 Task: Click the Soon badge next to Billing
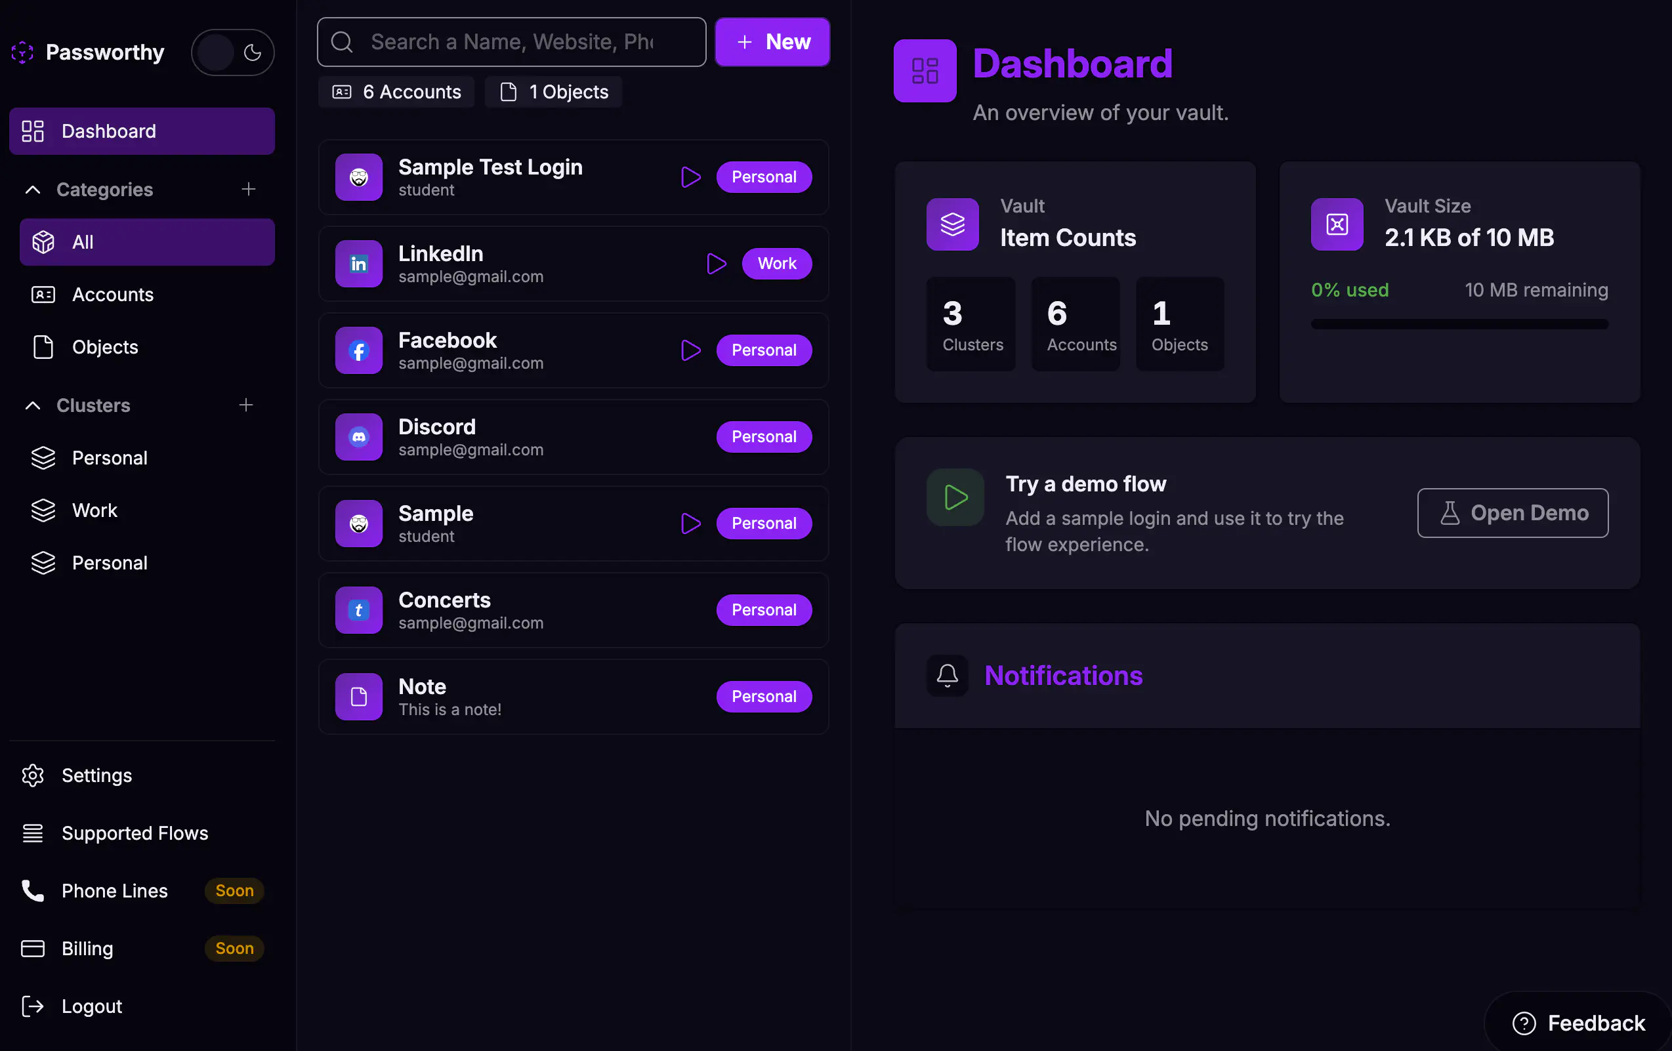pos(235,948)
